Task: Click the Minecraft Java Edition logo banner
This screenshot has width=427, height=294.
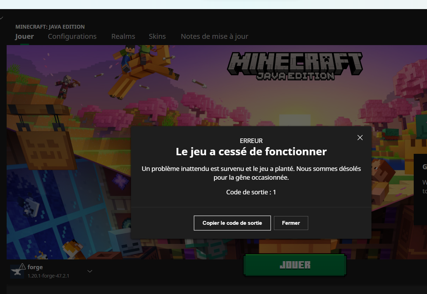Action: click(x=295, y=66)
